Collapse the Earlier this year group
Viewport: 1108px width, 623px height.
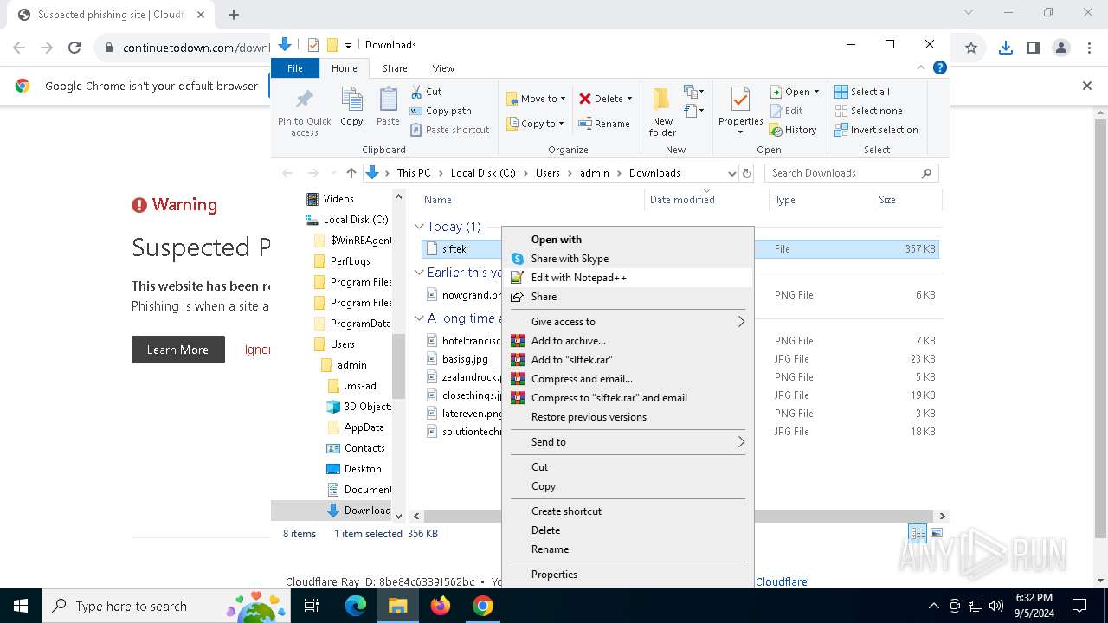419,273
